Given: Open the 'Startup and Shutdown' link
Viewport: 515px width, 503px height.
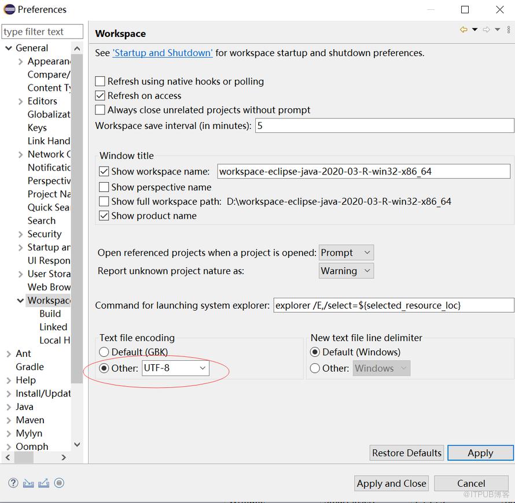Looking at the screenshot, I should pos(163,53).
